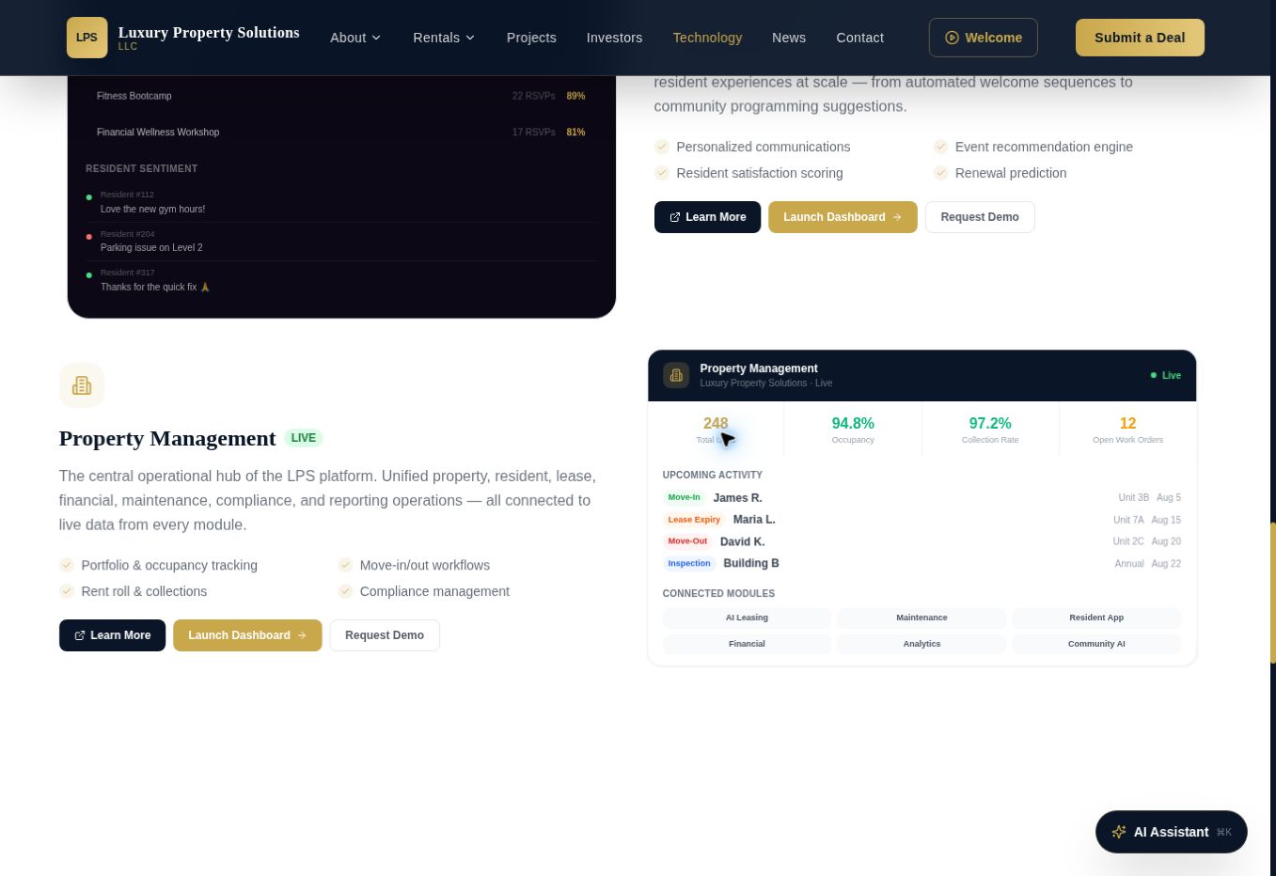Click the building icon above Property Management heading
The width and height of the screenshot is (1276, 876).
(82, 385)
